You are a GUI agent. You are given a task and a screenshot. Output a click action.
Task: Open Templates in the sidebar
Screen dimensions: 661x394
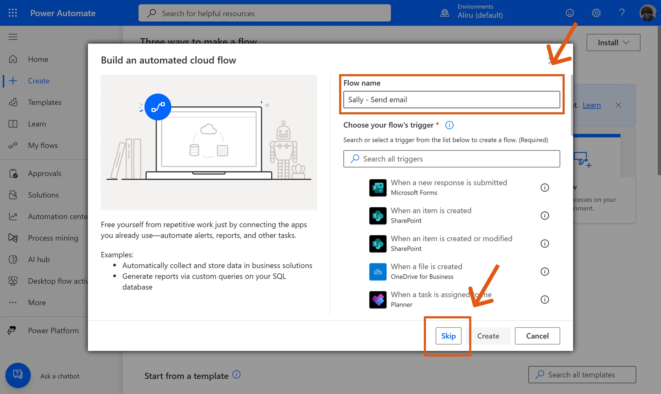point(45,102)
